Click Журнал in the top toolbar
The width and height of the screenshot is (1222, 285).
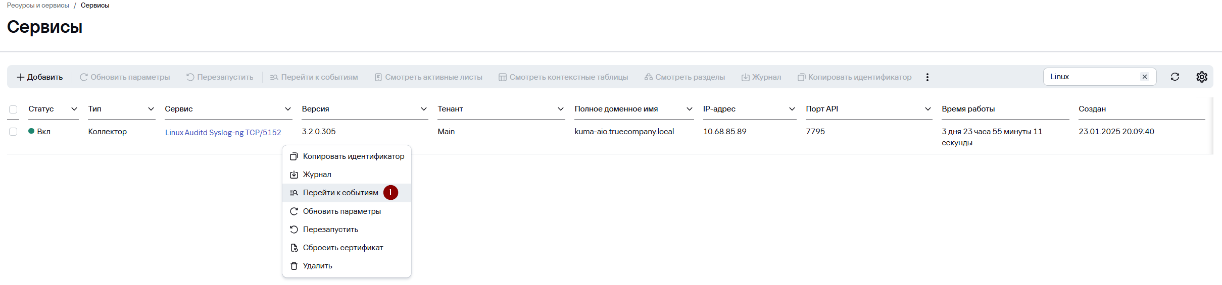(x=761, y=77)
